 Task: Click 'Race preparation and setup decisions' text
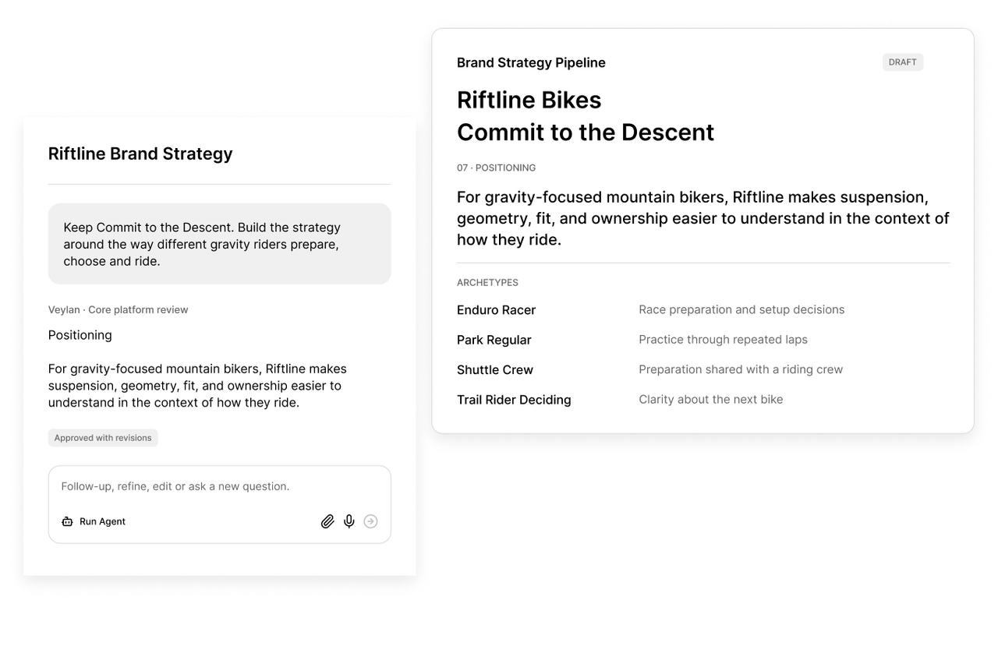[741, 309]
